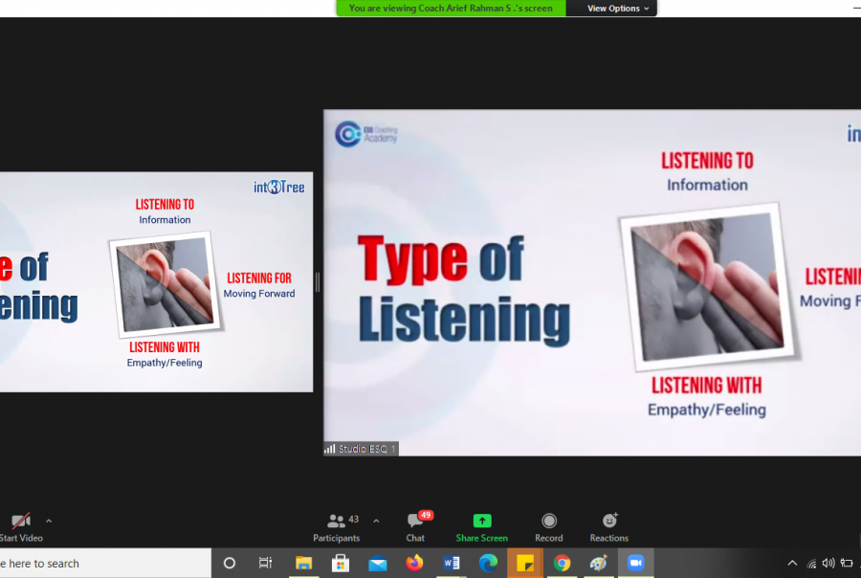861x578 pixels.
Task: Open the View Options dropdown
Action: 618,9
